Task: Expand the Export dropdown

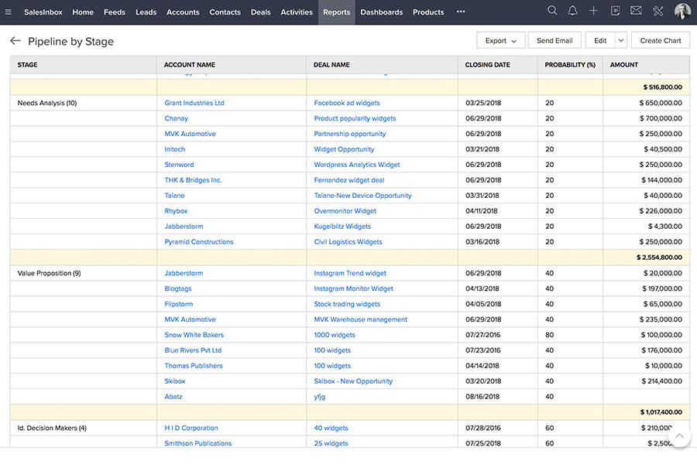Action: [501, 40]
